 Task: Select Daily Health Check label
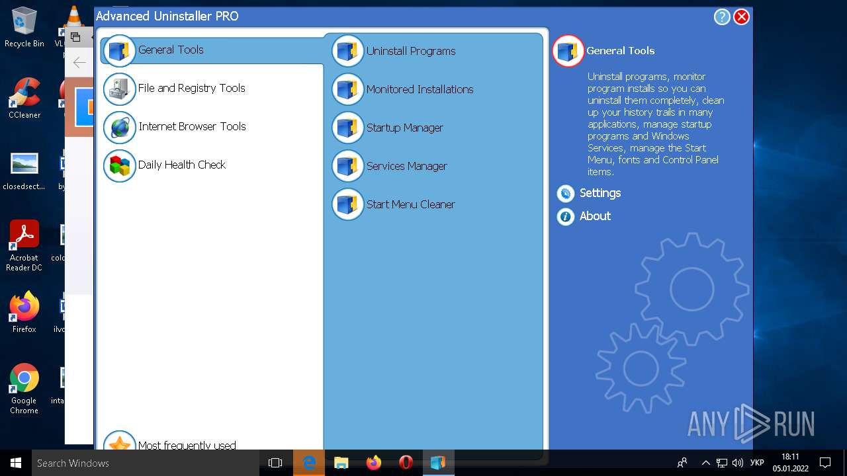pyautogui.click(x=182, y=165)
